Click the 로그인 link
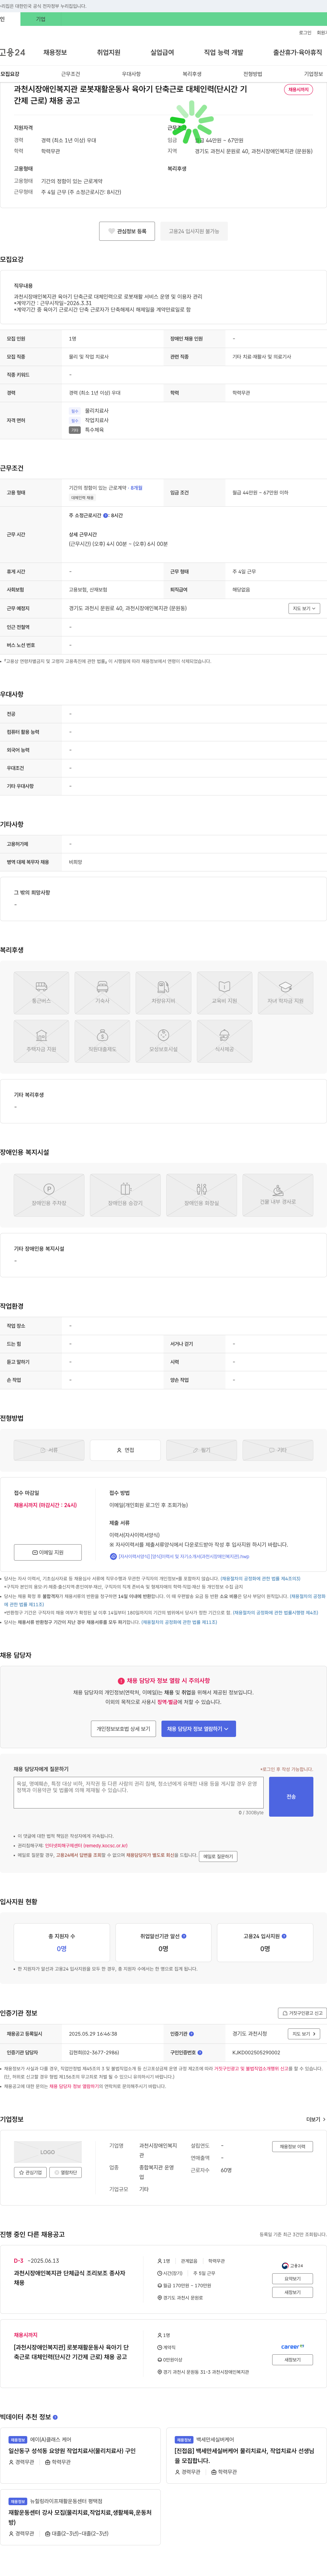This screenshot has height=2576, width=327. tap(305, 33)
